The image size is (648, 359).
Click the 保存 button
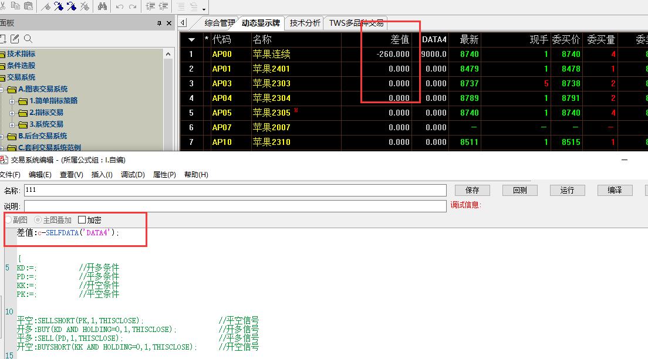tap(473, 190)
